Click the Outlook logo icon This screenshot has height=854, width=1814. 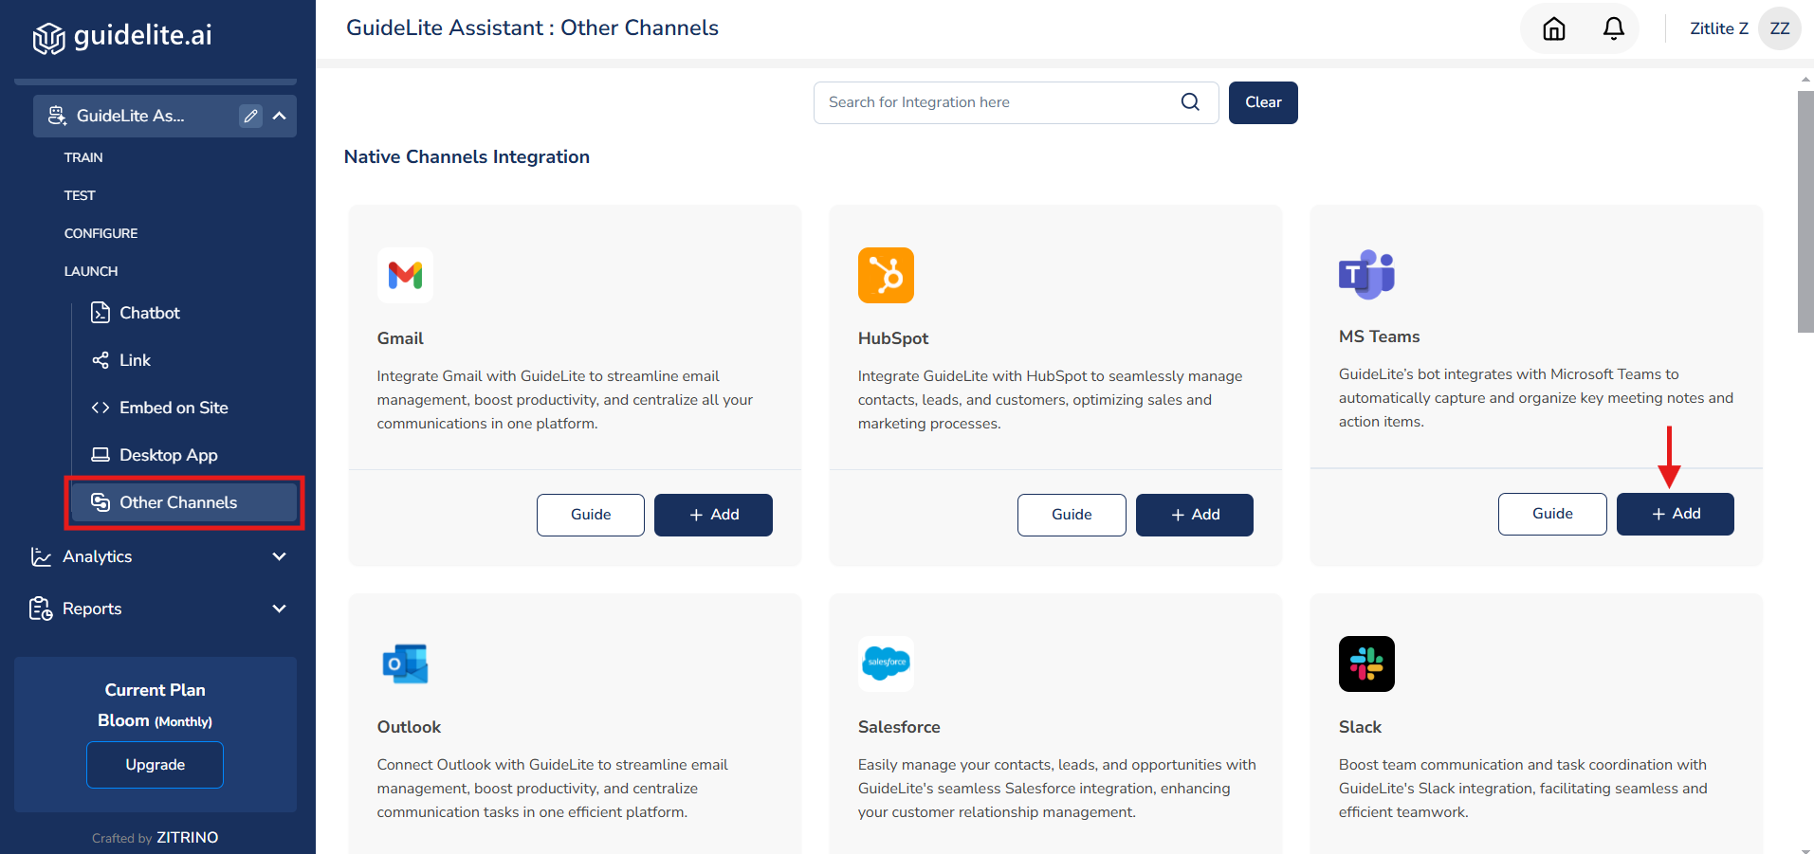[x=405, y=664]
